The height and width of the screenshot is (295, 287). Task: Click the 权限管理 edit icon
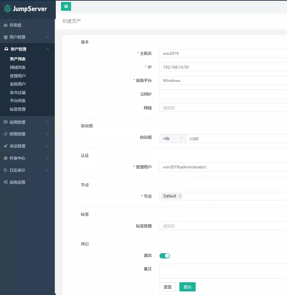(6, 134)
